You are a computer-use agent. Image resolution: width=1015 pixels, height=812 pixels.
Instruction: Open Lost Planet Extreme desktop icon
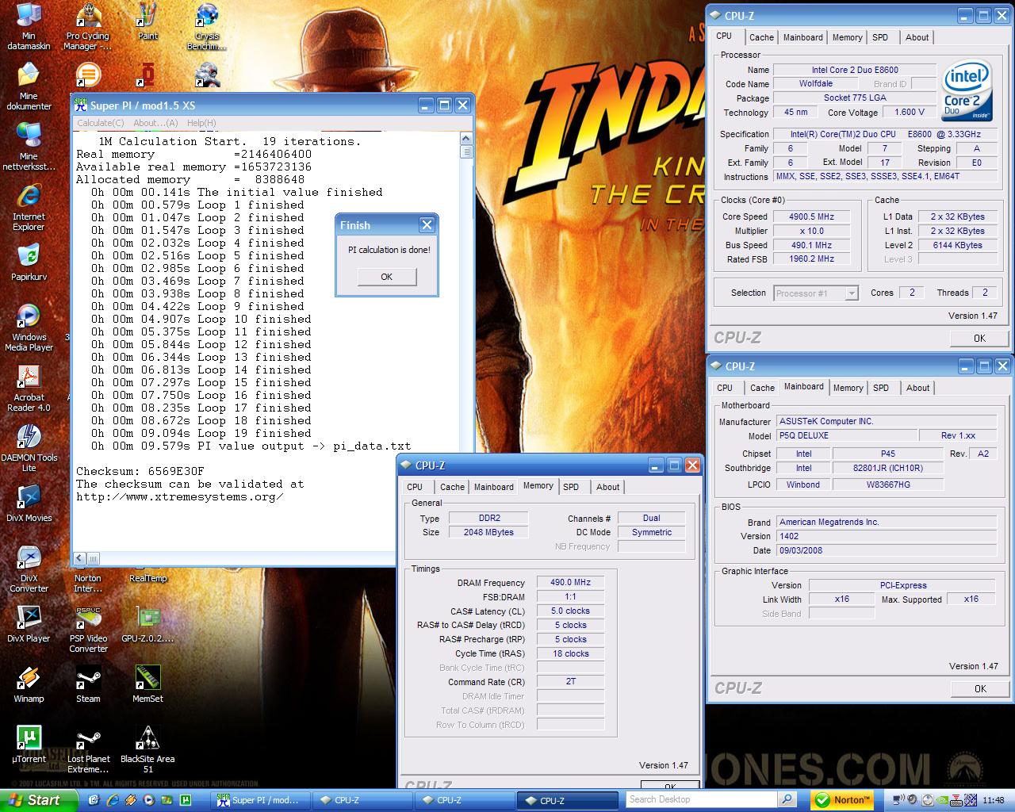tap(88, 750)
